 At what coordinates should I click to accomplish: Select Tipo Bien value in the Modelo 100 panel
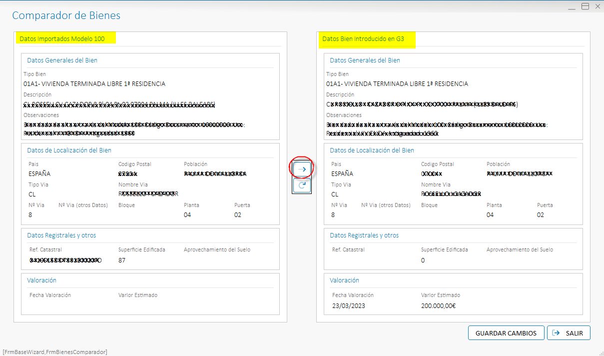[x=94, y=84]
